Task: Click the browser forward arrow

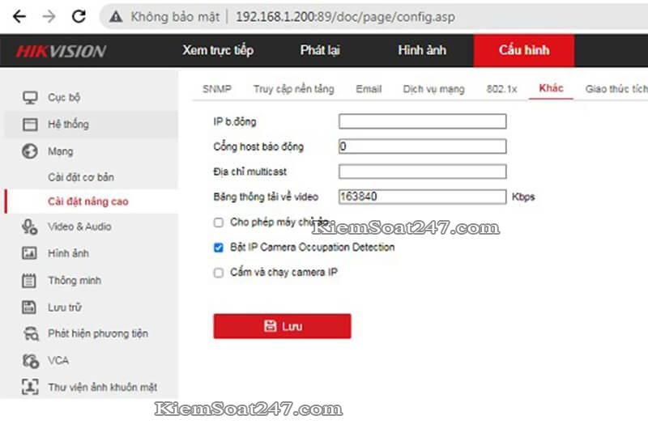Action: pyautogui.click(x=49, y=16)
